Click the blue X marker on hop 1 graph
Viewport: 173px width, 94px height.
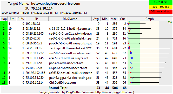tap(128, 24)
